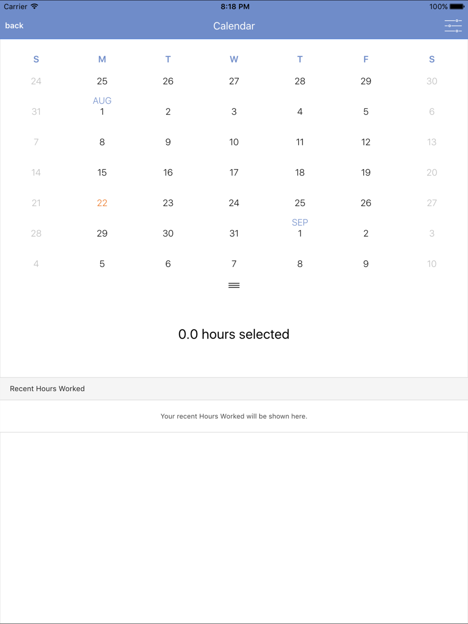Select August 1 under AUG label
The width and height of the screenshot is (468, 624).
[x=102, y=112]
